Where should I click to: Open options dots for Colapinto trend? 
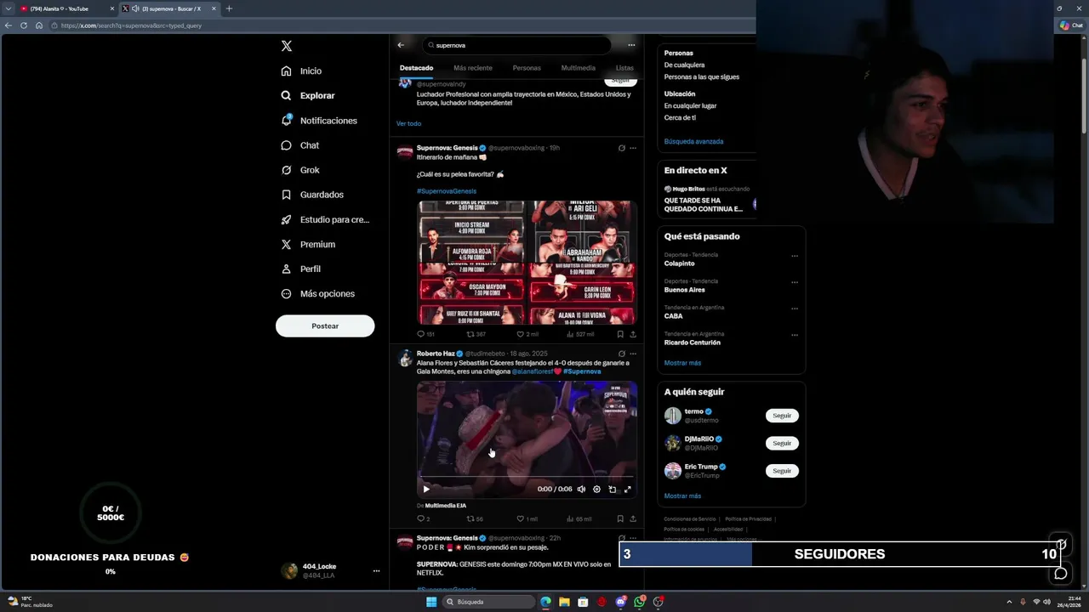(795, 256)
